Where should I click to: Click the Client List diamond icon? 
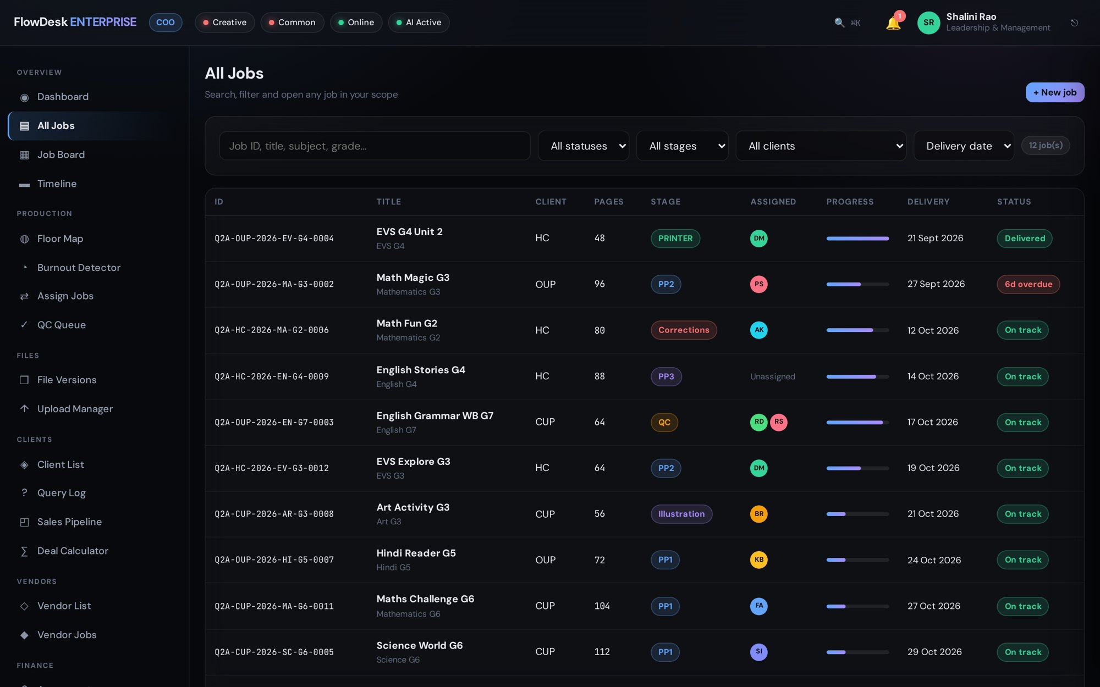24,465
